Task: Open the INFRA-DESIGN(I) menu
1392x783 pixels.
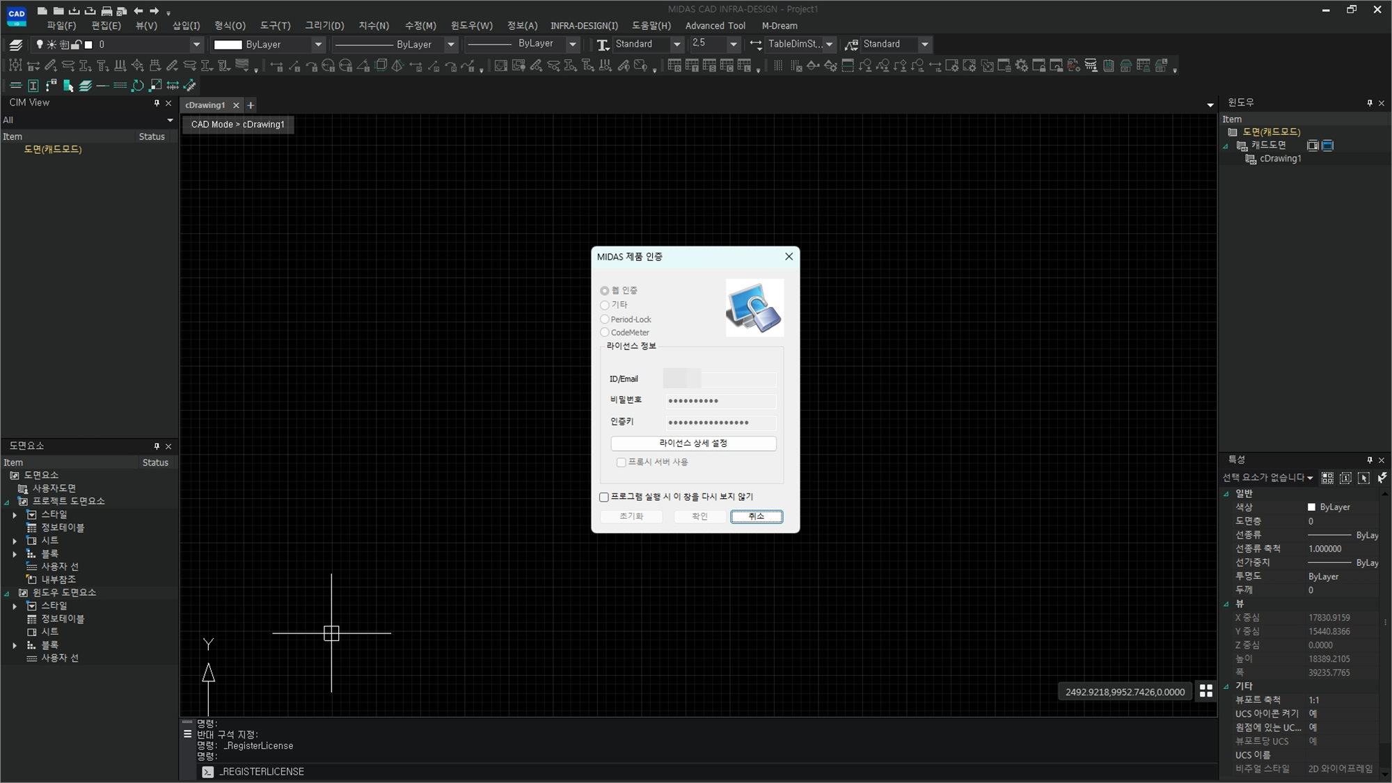Action: 584,26
